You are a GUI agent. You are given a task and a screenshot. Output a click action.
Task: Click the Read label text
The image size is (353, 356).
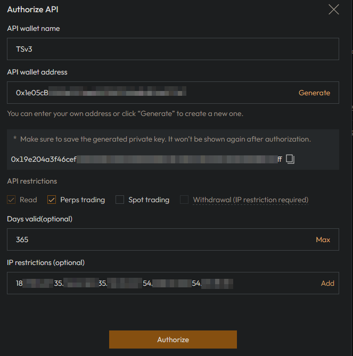(28, 200)
